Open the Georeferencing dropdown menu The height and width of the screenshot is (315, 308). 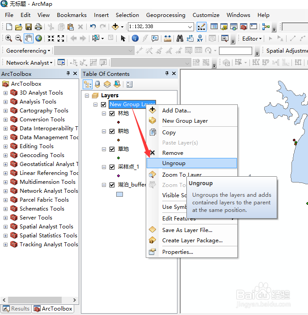click(28, 51)
